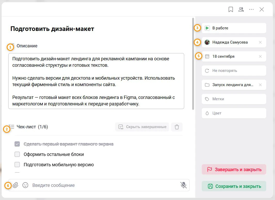Click the bookmark icon in the header
This screenshot has width=275, height=200.
231,10
